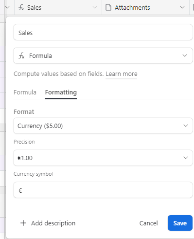The image size is (194, 239).
Task: Open the Currency ($5.00) format dropdown
Action: [x=103, y=126]
